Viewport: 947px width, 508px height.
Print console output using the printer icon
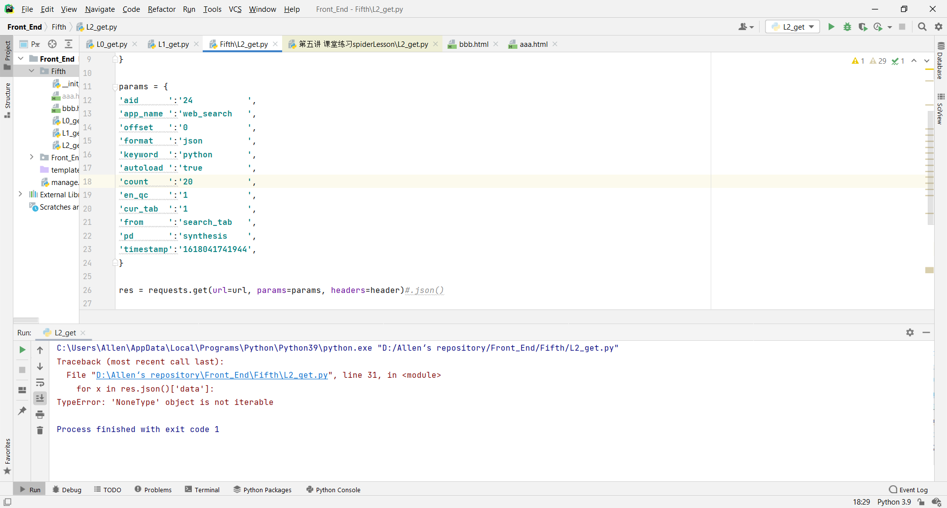point(40,415)
